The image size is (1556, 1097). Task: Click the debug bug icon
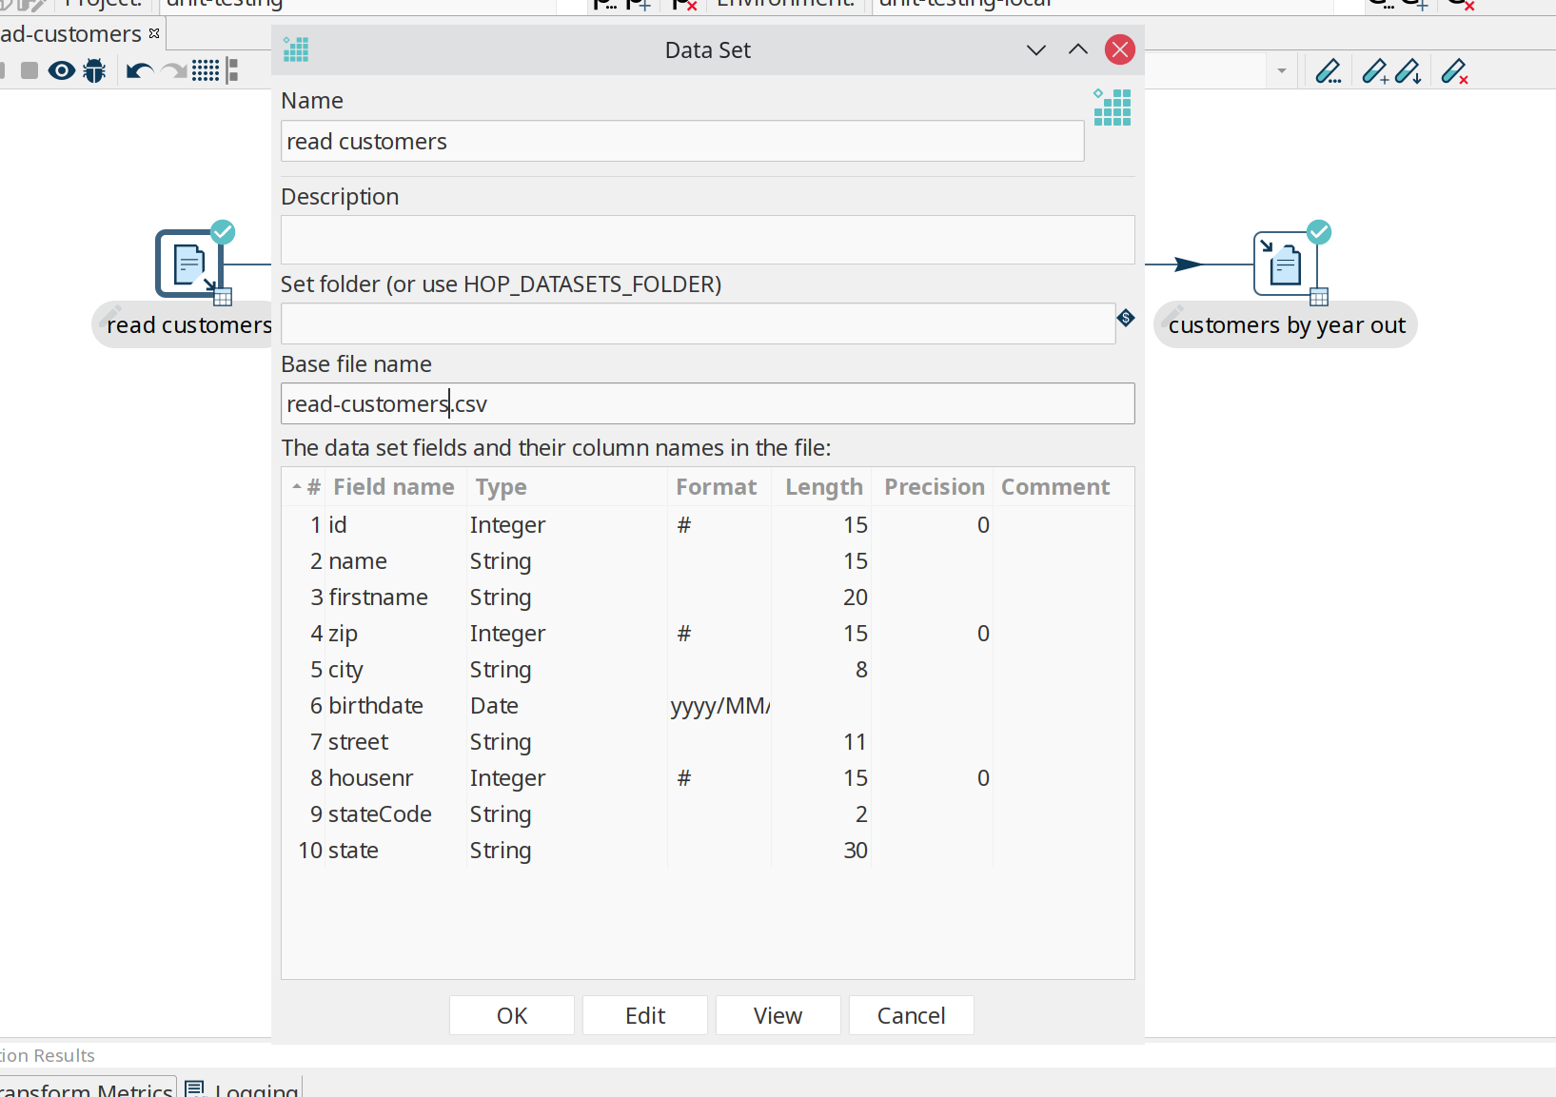point(94,71)
